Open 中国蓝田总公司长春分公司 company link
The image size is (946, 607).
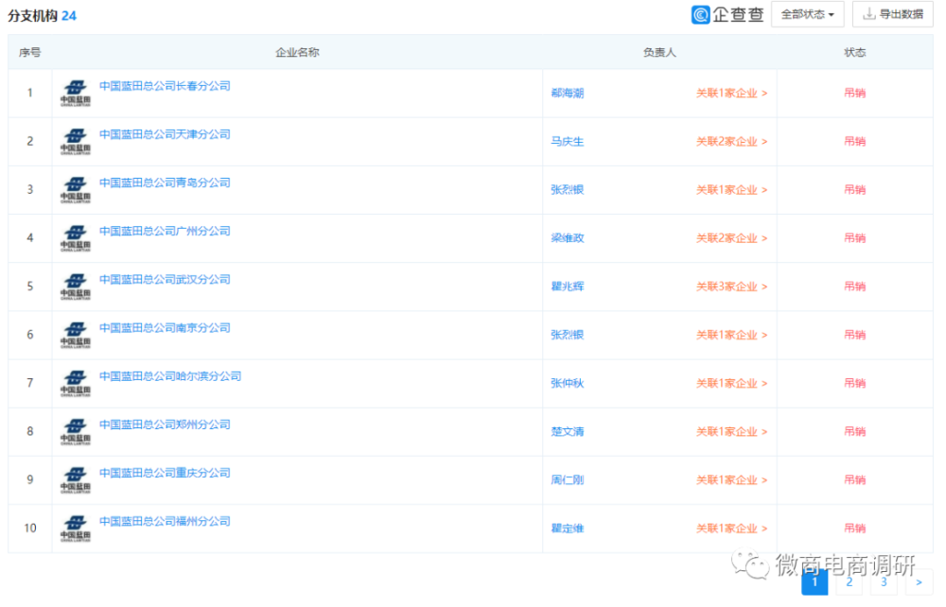click(x=165, y=86)
